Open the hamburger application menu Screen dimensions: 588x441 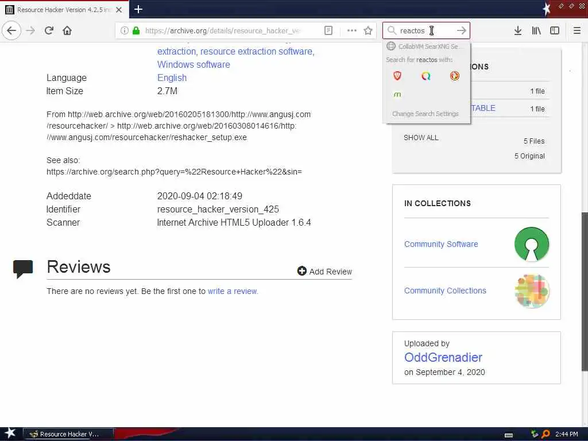pos(577,30)
